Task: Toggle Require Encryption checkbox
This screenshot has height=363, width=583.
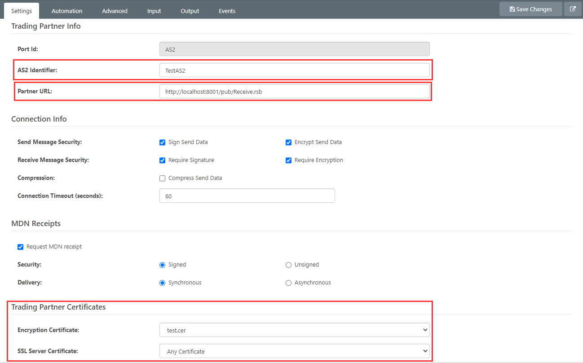Action: tap(289, 160)
